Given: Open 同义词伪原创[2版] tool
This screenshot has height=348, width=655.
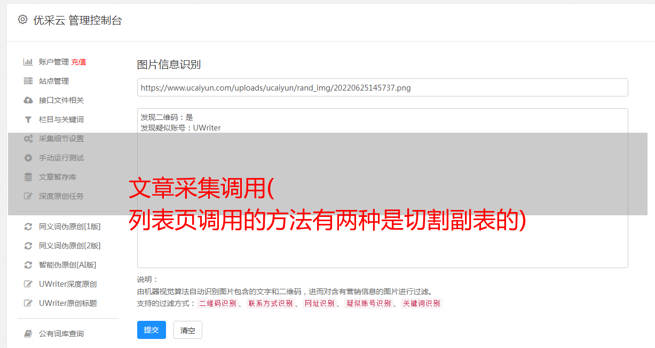Looking at the screenshot, I should click(70, 246).
